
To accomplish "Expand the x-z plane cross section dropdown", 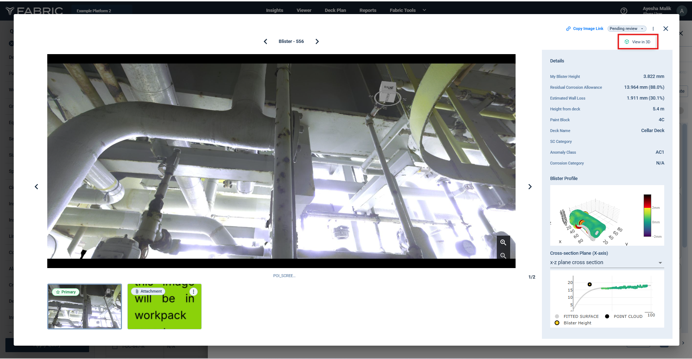I will tap(607, 263).
